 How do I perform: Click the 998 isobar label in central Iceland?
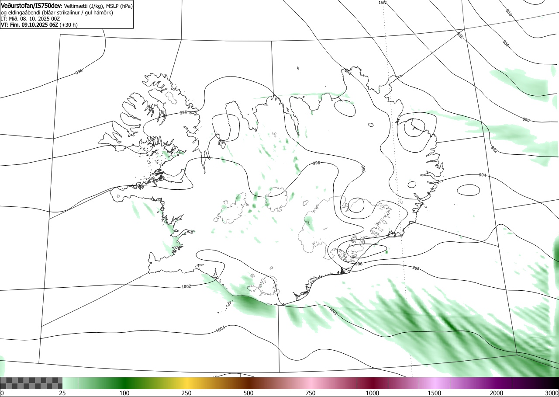point(317,163)
